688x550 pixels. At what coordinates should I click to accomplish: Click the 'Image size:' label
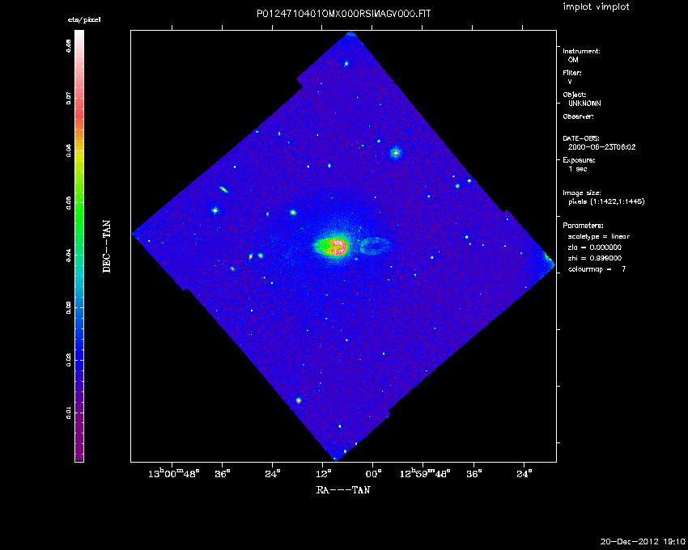[x=582, y=193]
